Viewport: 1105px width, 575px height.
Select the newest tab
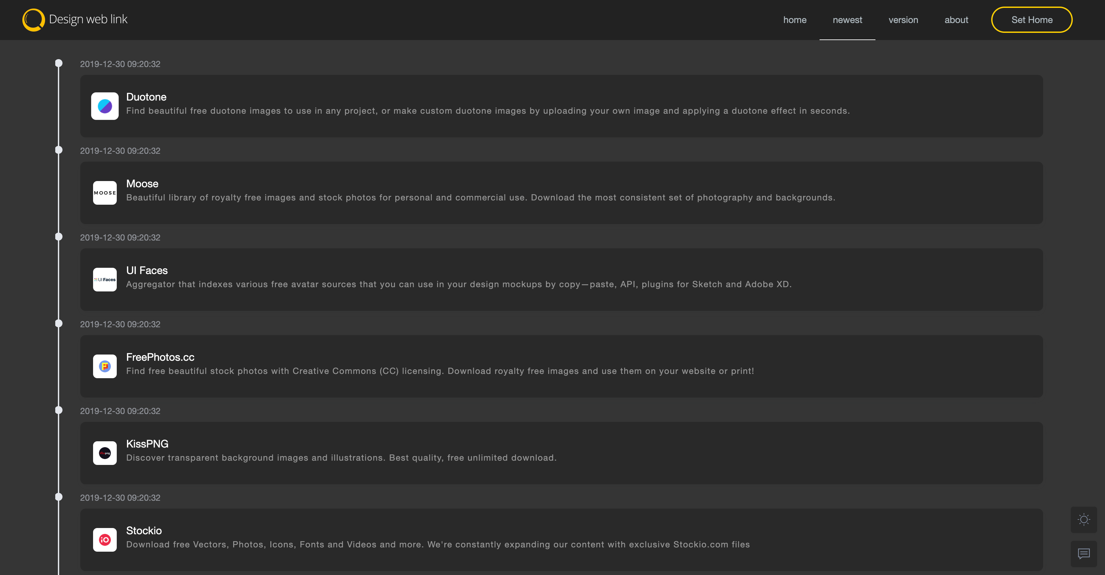(847, 20)
